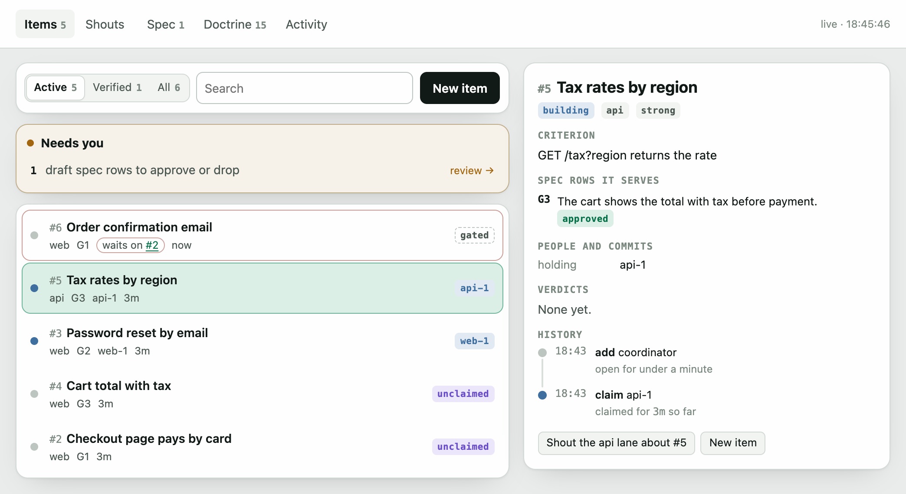Click the orange Needs you dot
This screenshot has width=906, height=494.
tap(30, 143)
